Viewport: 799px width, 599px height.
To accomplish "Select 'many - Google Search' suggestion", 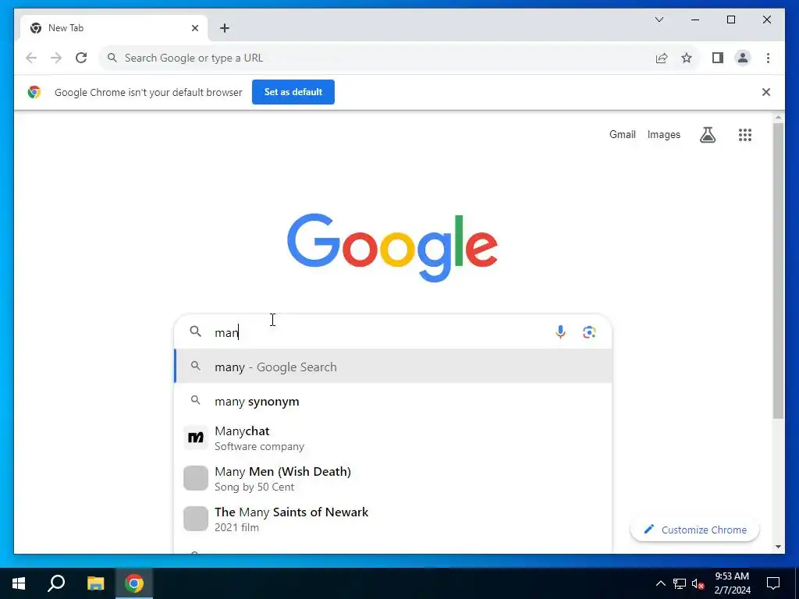I will pyautogui.click(x=393, y=367).
